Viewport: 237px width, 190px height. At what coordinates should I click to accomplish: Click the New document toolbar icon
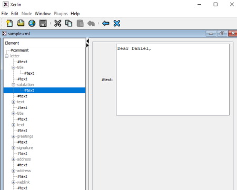9,23
